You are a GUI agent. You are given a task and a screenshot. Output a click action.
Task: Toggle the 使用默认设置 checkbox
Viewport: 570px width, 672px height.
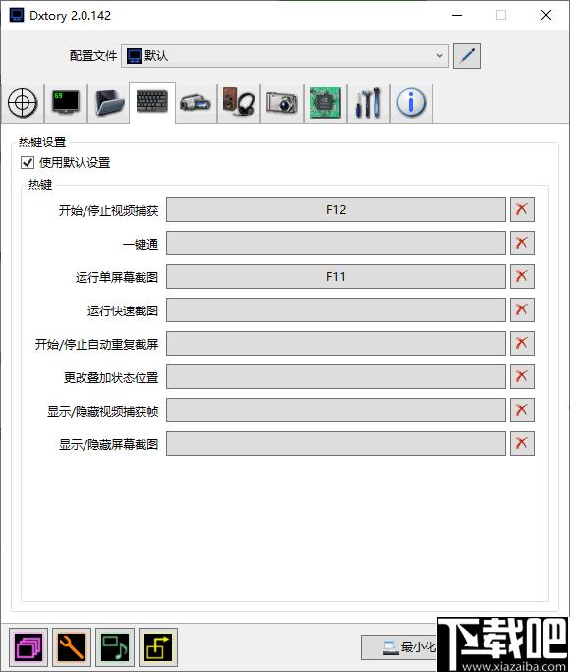point(28,163)
